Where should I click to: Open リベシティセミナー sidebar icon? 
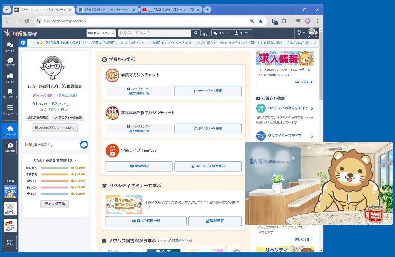pos(10,225)
